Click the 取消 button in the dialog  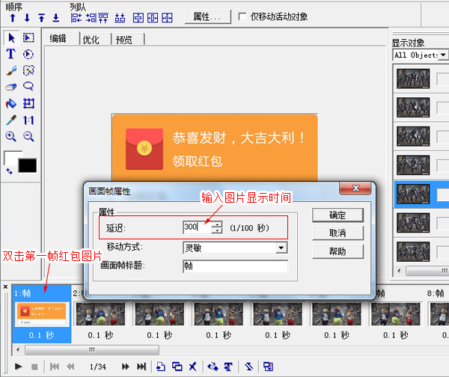coord(338,233)
